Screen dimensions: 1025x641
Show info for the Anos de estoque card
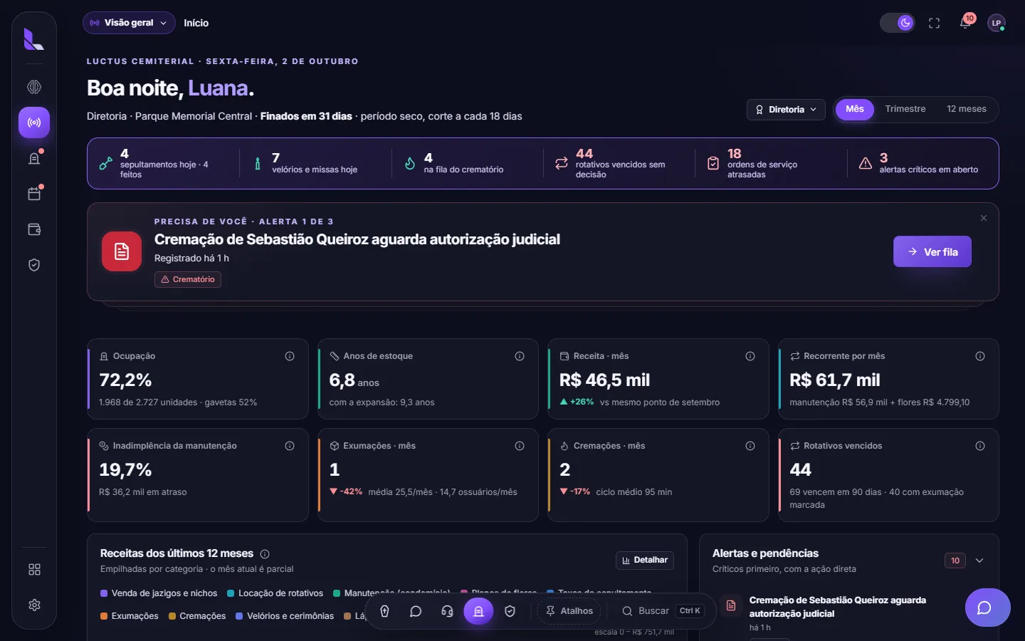(520, 356)
